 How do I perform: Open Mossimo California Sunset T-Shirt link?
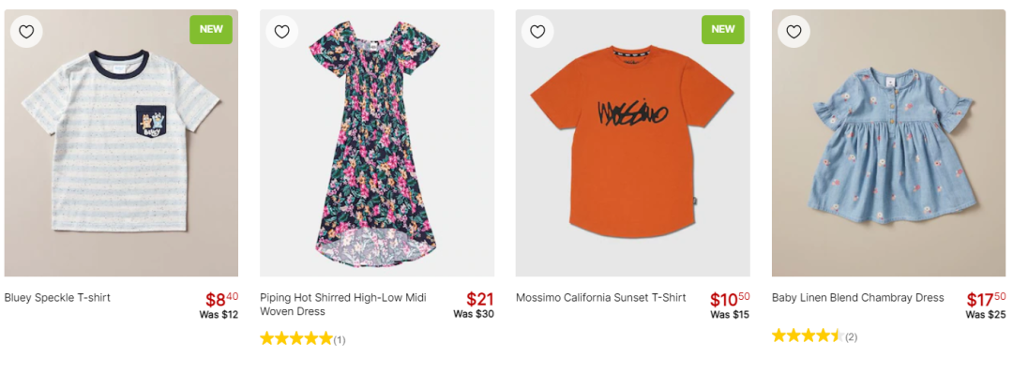601,298
